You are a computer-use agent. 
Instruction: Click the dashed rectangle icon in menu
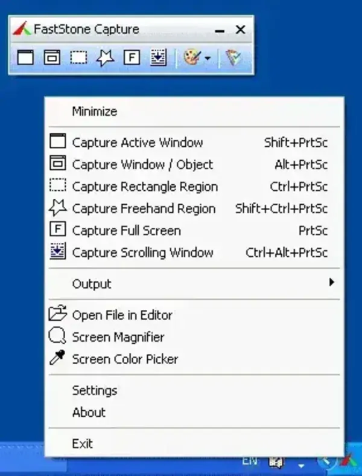[57, 185]
